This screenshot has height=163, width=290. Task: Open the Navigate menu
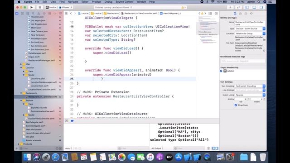pyautogui.click(x=73, y=2)
